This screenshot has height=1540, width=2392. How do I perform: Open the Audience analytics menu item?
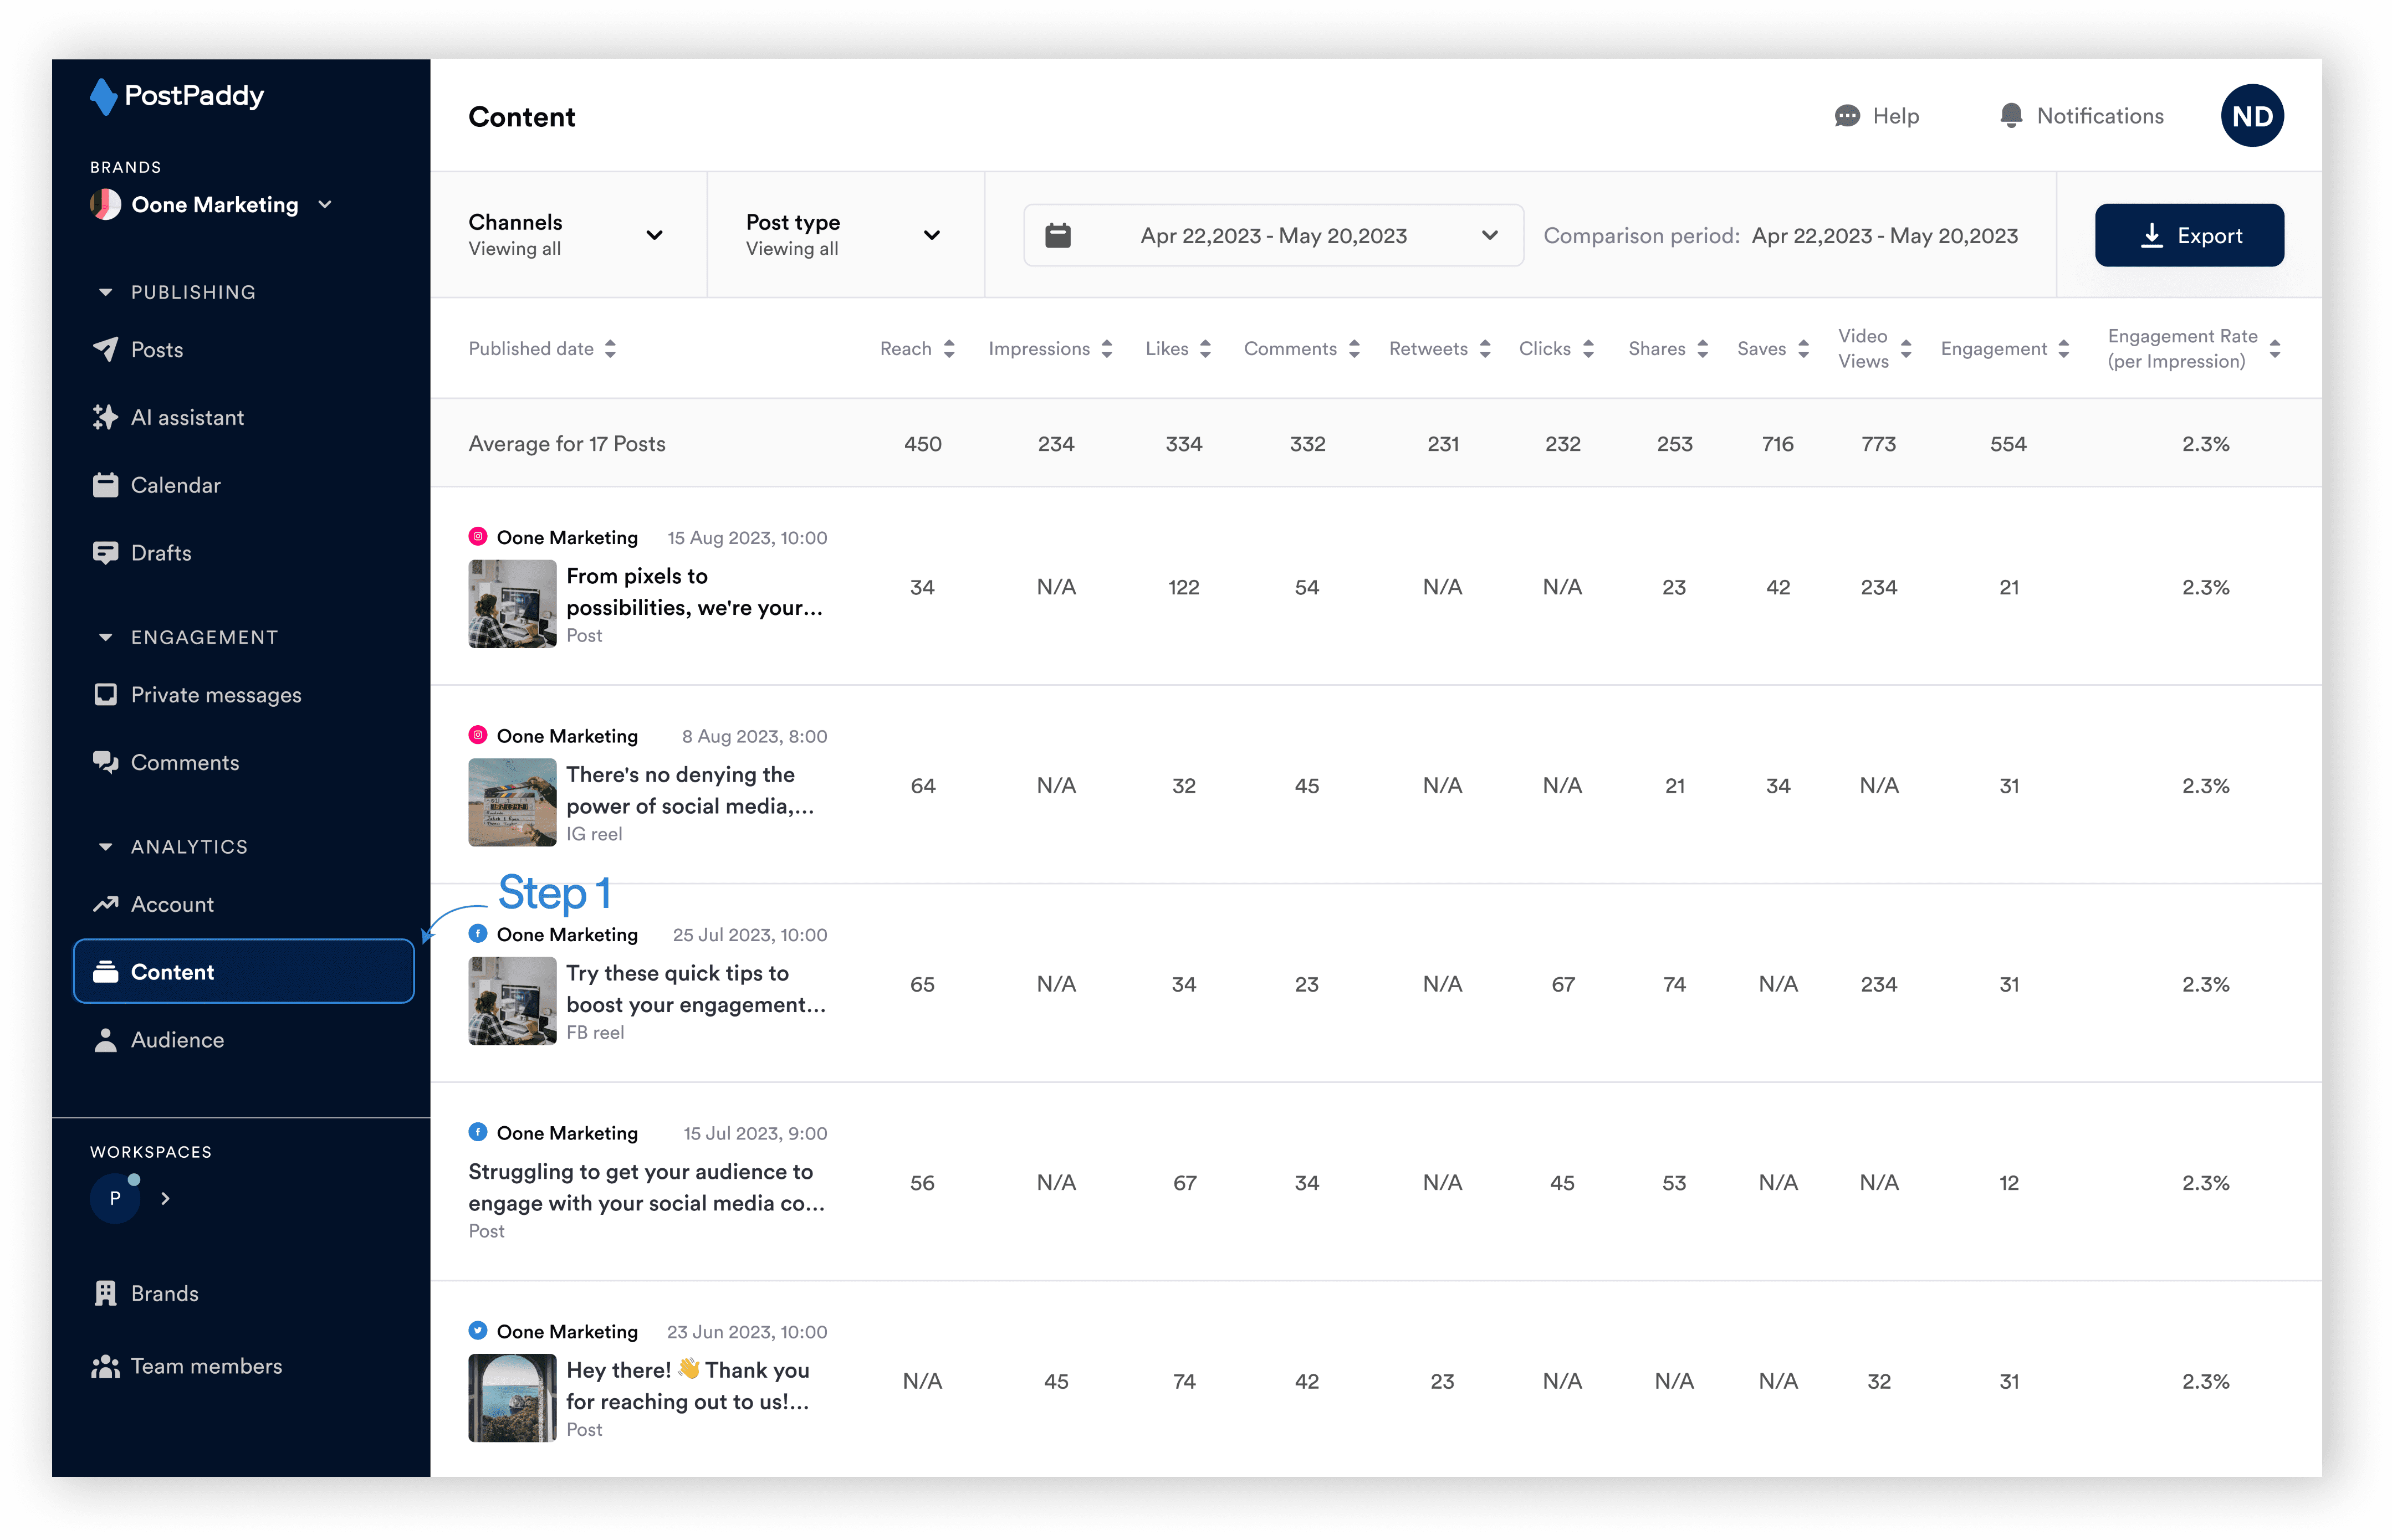(x=177, y=1040)
